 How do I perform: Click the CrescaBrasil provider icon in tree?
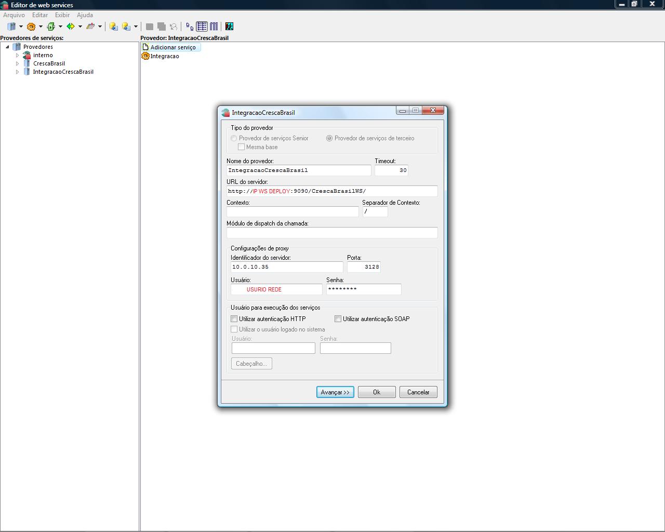[x=27, y=63]
